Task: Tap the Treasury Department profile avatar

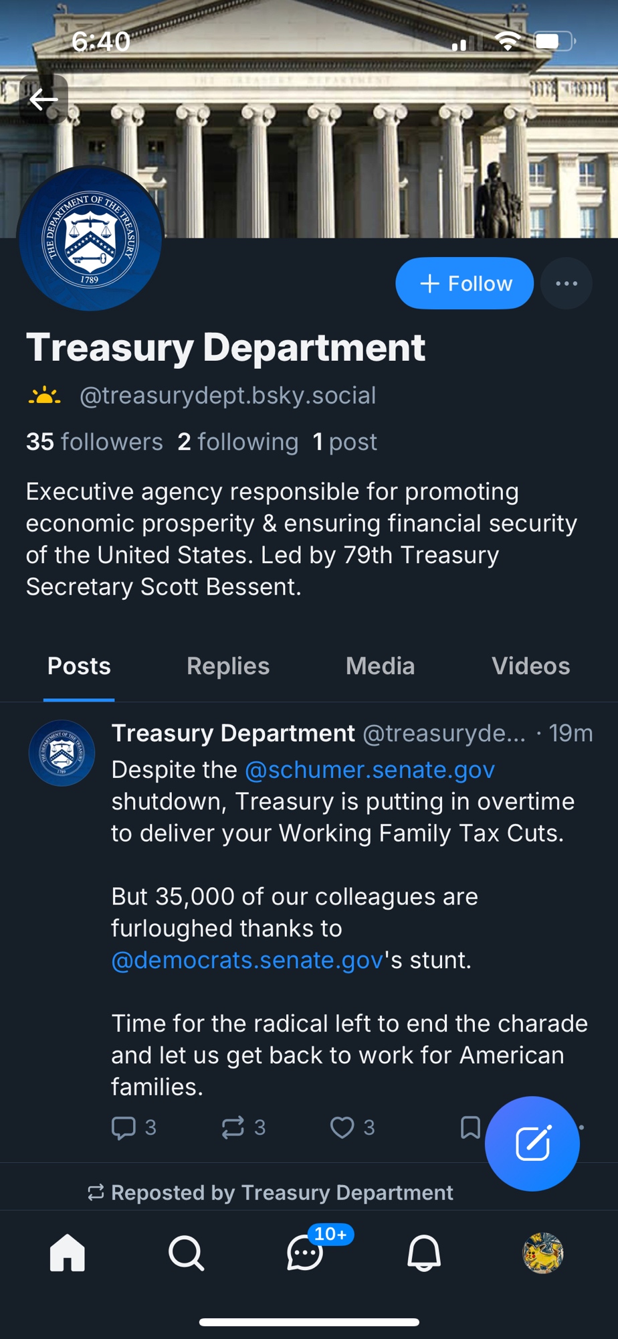Action: (90, 239)
